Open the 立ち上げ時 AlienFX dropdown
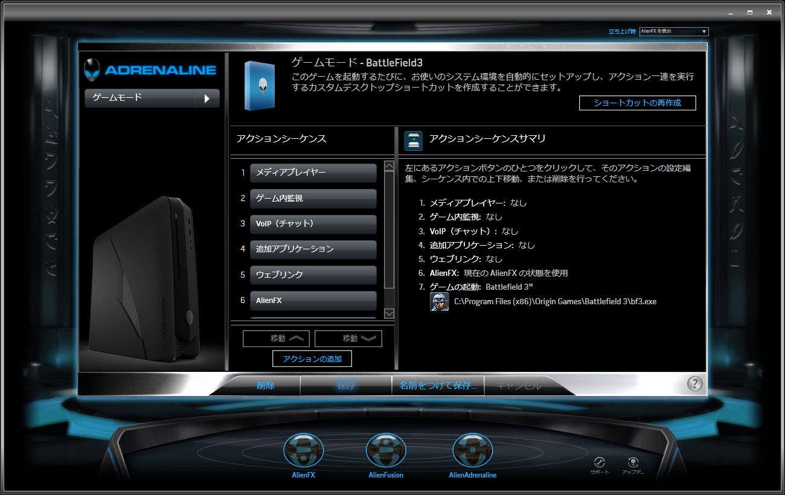The width and height of the screenshot is (785, 495). click(x=674, y=31)
